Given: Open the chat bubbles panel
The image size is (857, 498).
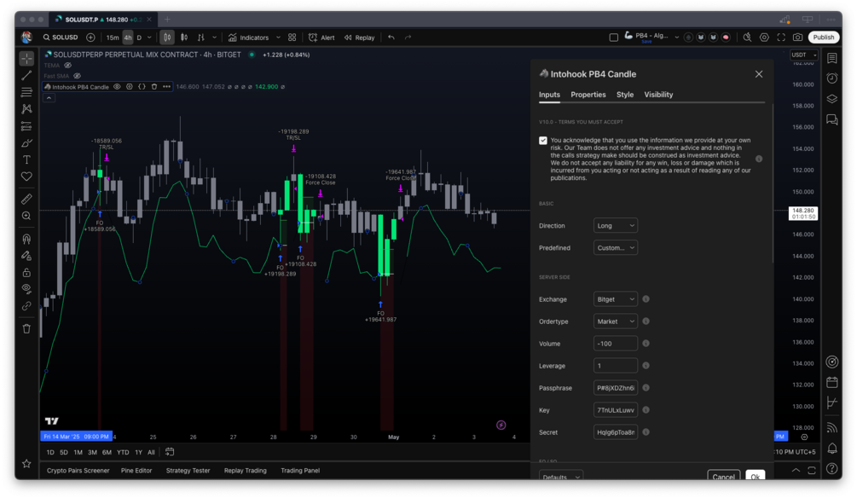Looking at the screenshot, I should coord(832,119).
